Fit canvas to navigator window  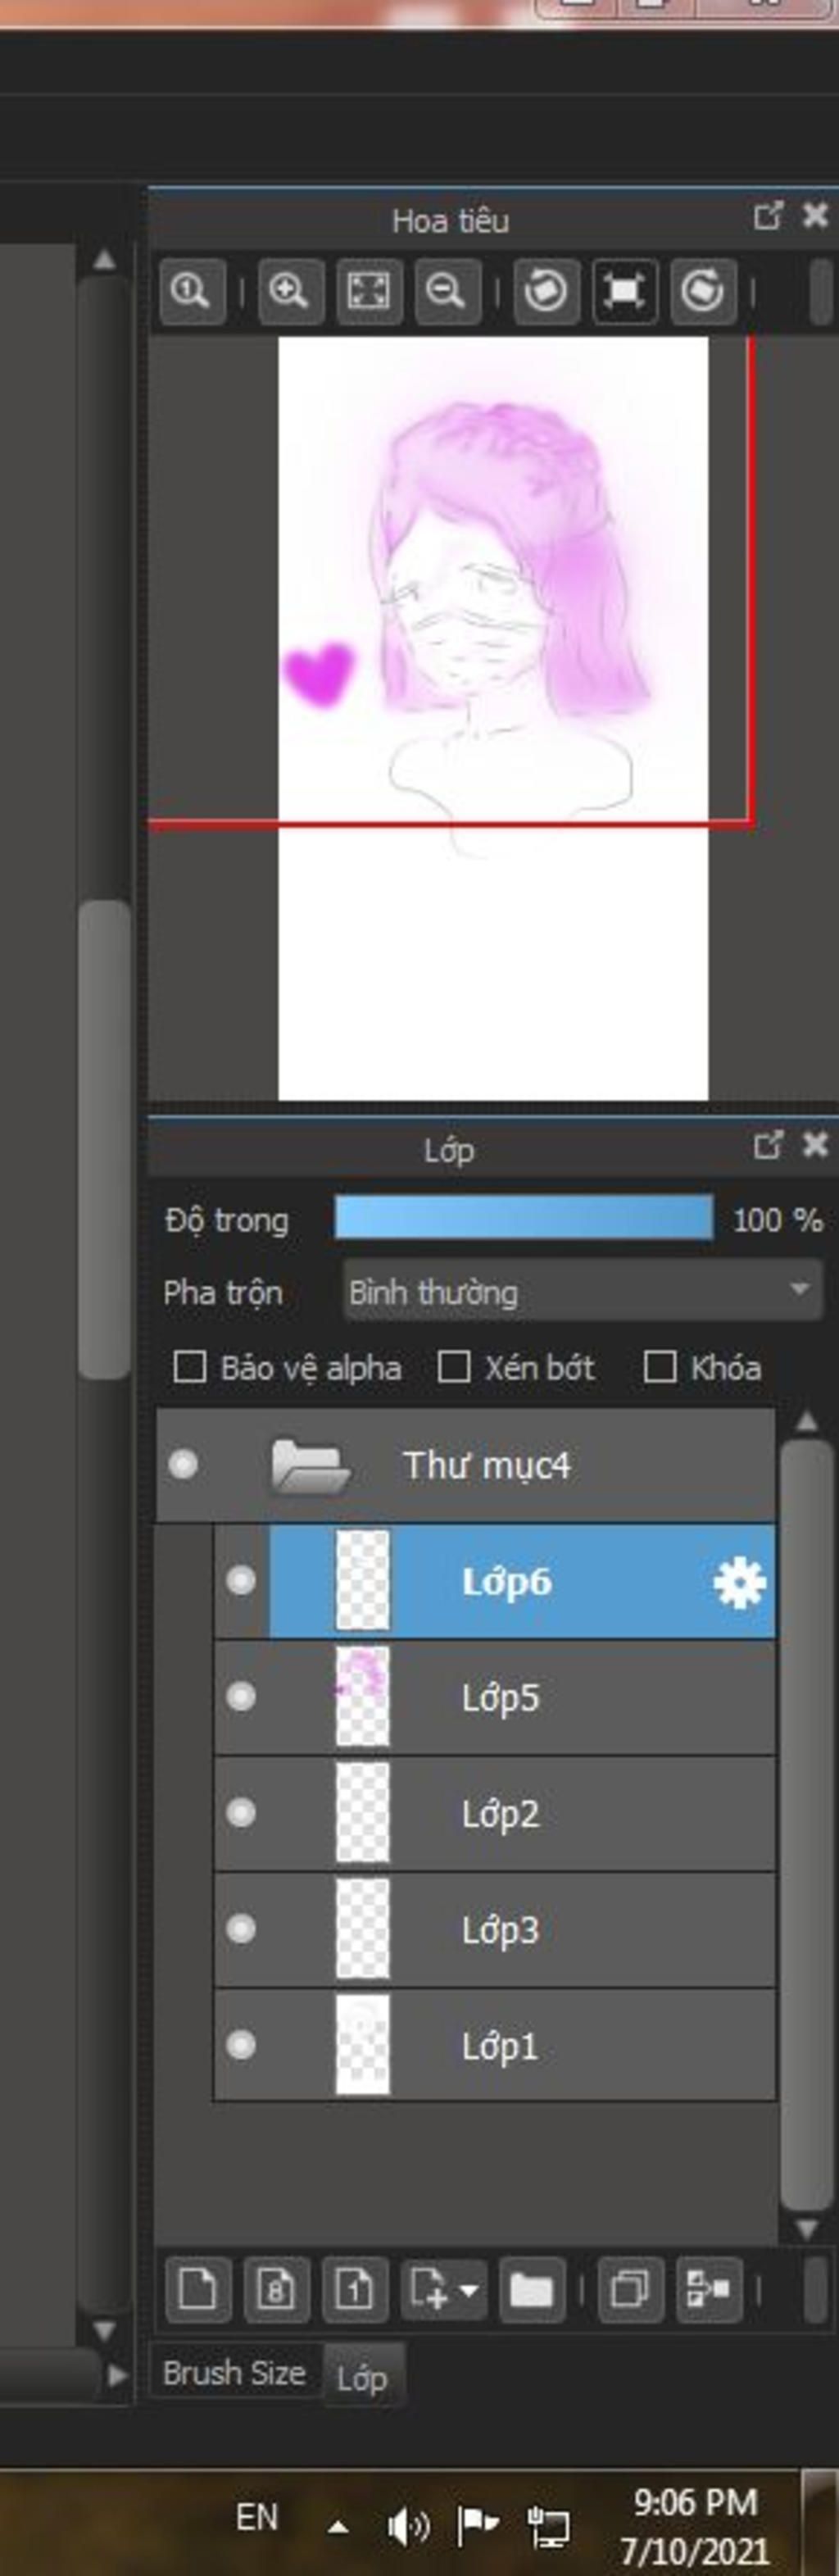coord(369,291)
